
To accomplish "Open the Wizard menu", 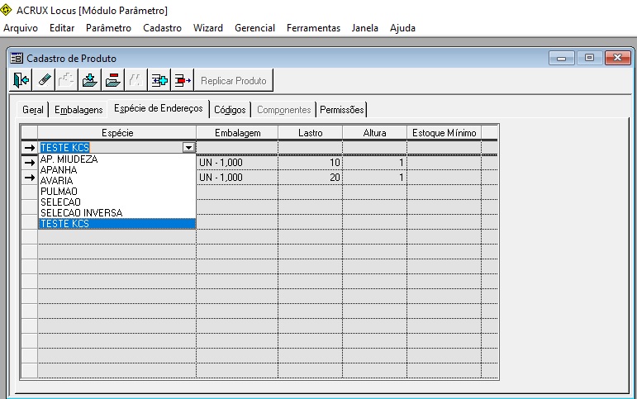I will click(x=208, y=28).
